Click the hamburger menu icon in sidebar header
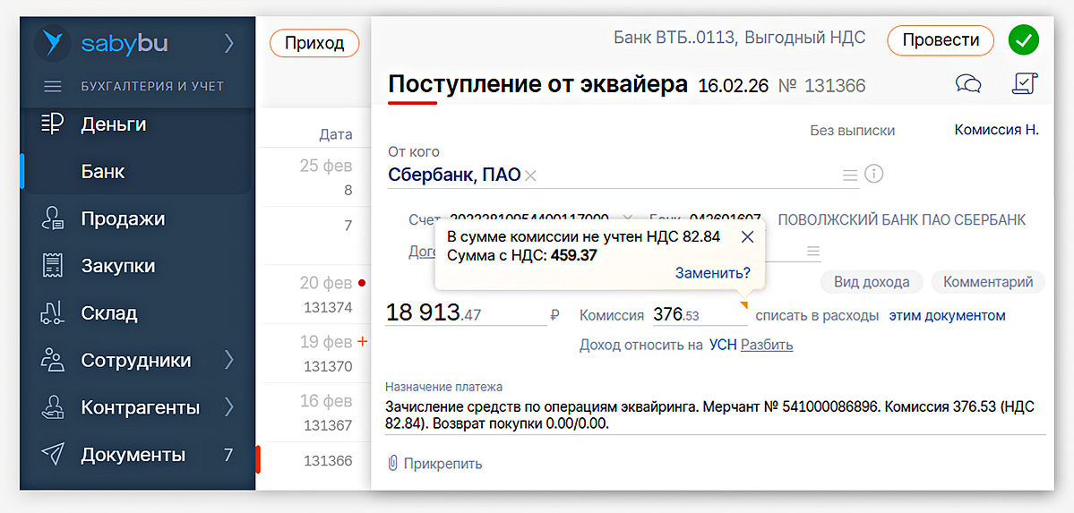The width and height of the screenshot is (1074, 513). click(53, 87)
